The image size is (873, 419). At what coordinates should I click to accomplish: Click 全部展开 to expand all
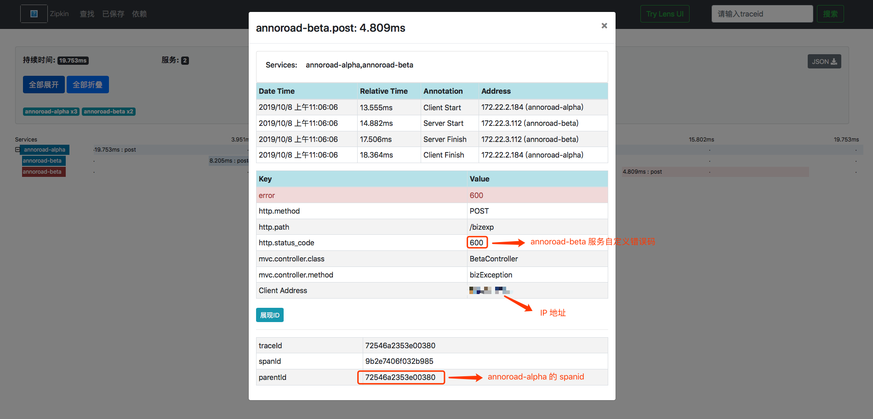click(44, 85)
